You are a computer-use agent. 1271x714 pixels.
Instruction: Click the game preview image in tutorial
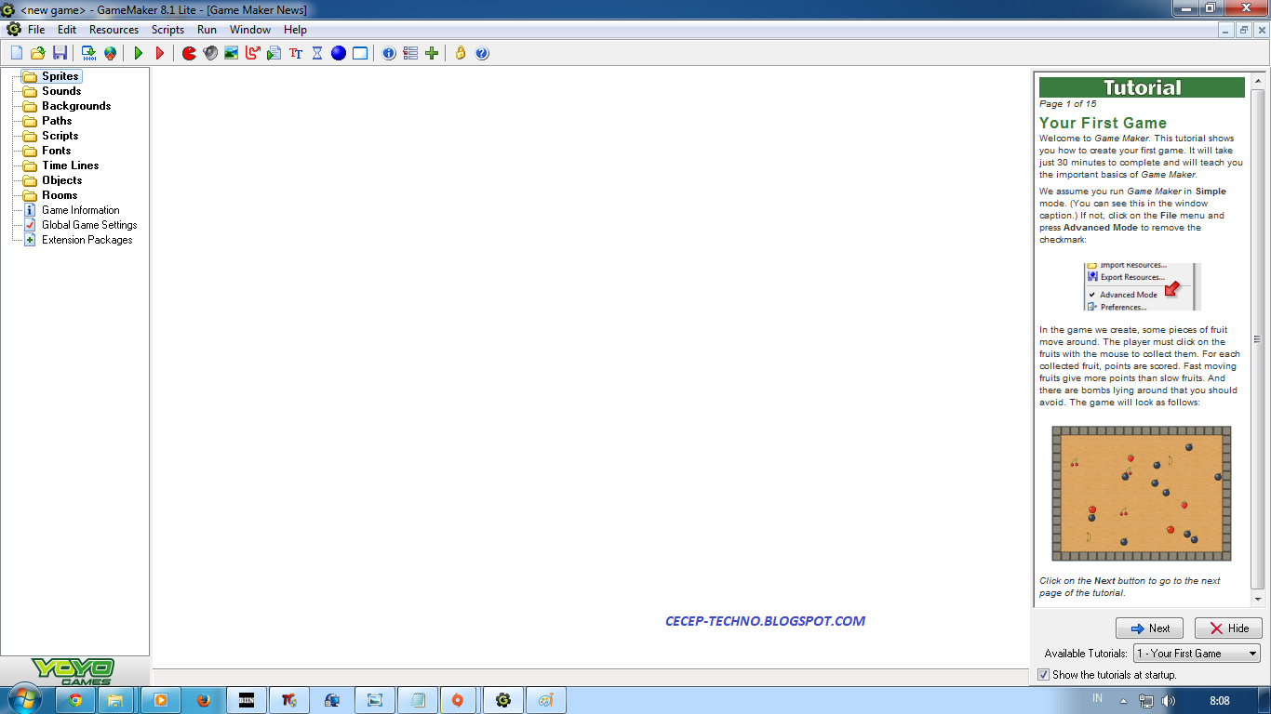pyautogui.click(x=1142, y=494)
